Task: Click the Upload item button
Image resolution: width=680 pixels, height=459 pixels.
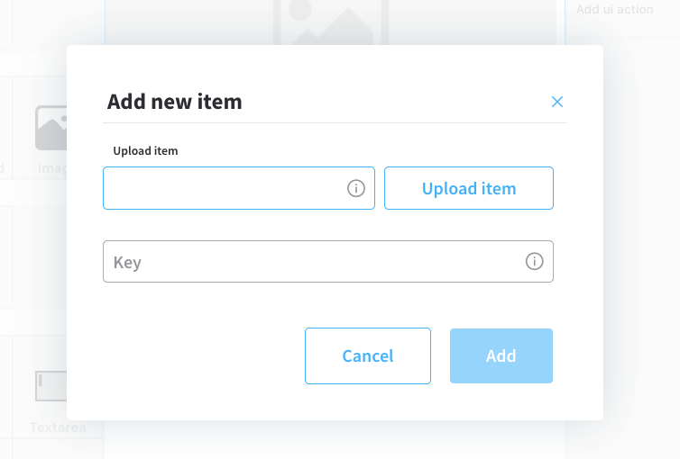Action: click(469, 188)
